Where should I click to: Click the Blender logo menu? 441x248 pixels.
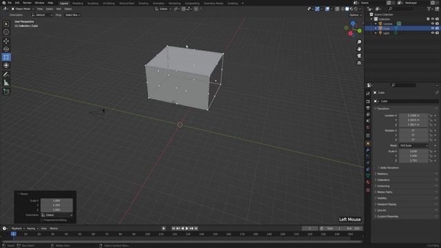[x=3, y=3]
